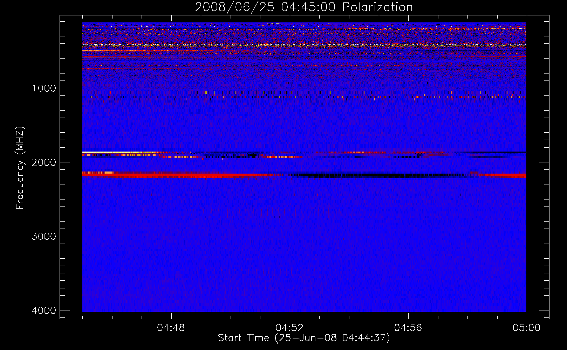Viewport: 567px width, 350px height.
Task: Click the 4000 frequency tick label
Action: pos(44,310)
